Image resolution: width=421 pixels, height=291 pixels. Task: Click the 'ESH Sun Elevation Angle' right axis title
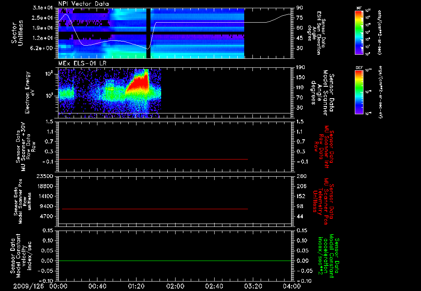[x=317, y=33]
